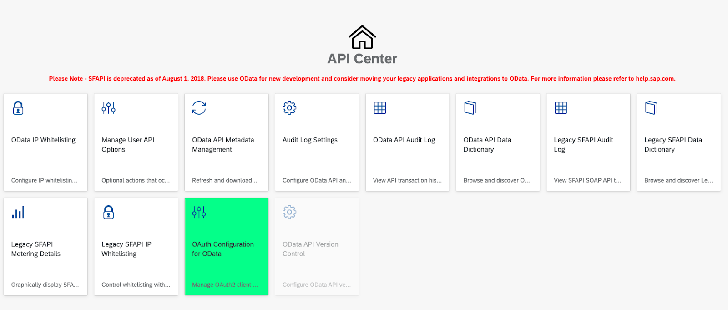Click the API Center page heading
This screenshot has height=310, width=728.
tap(362, 59)
